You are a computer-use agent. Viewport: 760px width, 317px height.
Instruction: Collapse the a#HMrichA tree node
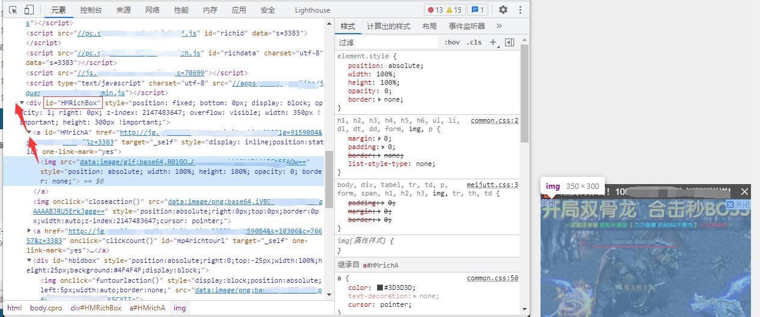pyautogui.click(x=29, y=132)
